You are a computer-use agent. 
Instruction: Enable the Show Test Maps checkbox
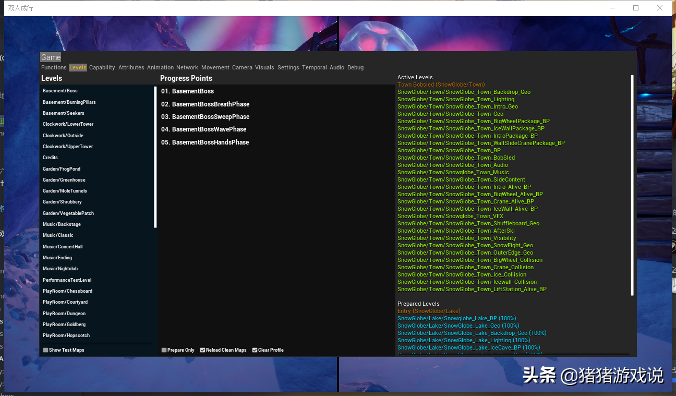pyautogui.click(x=46, y=350)
